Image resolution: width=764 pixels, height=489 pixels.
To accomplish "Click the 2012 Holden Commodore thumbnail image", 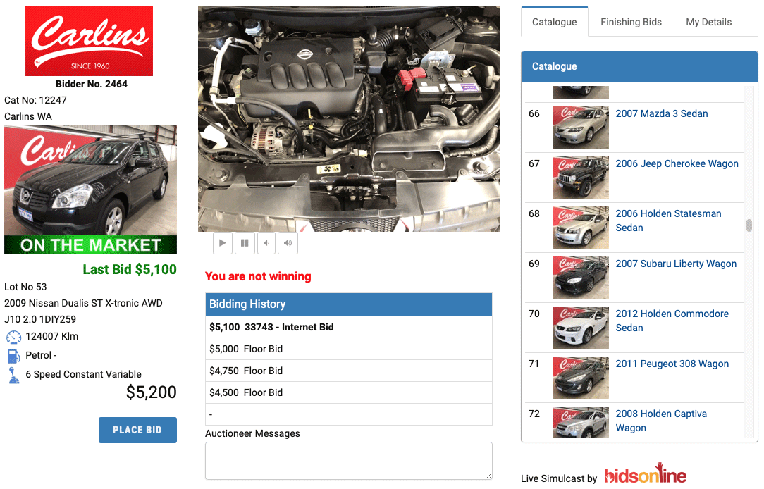I will click(x=580, y=328).
